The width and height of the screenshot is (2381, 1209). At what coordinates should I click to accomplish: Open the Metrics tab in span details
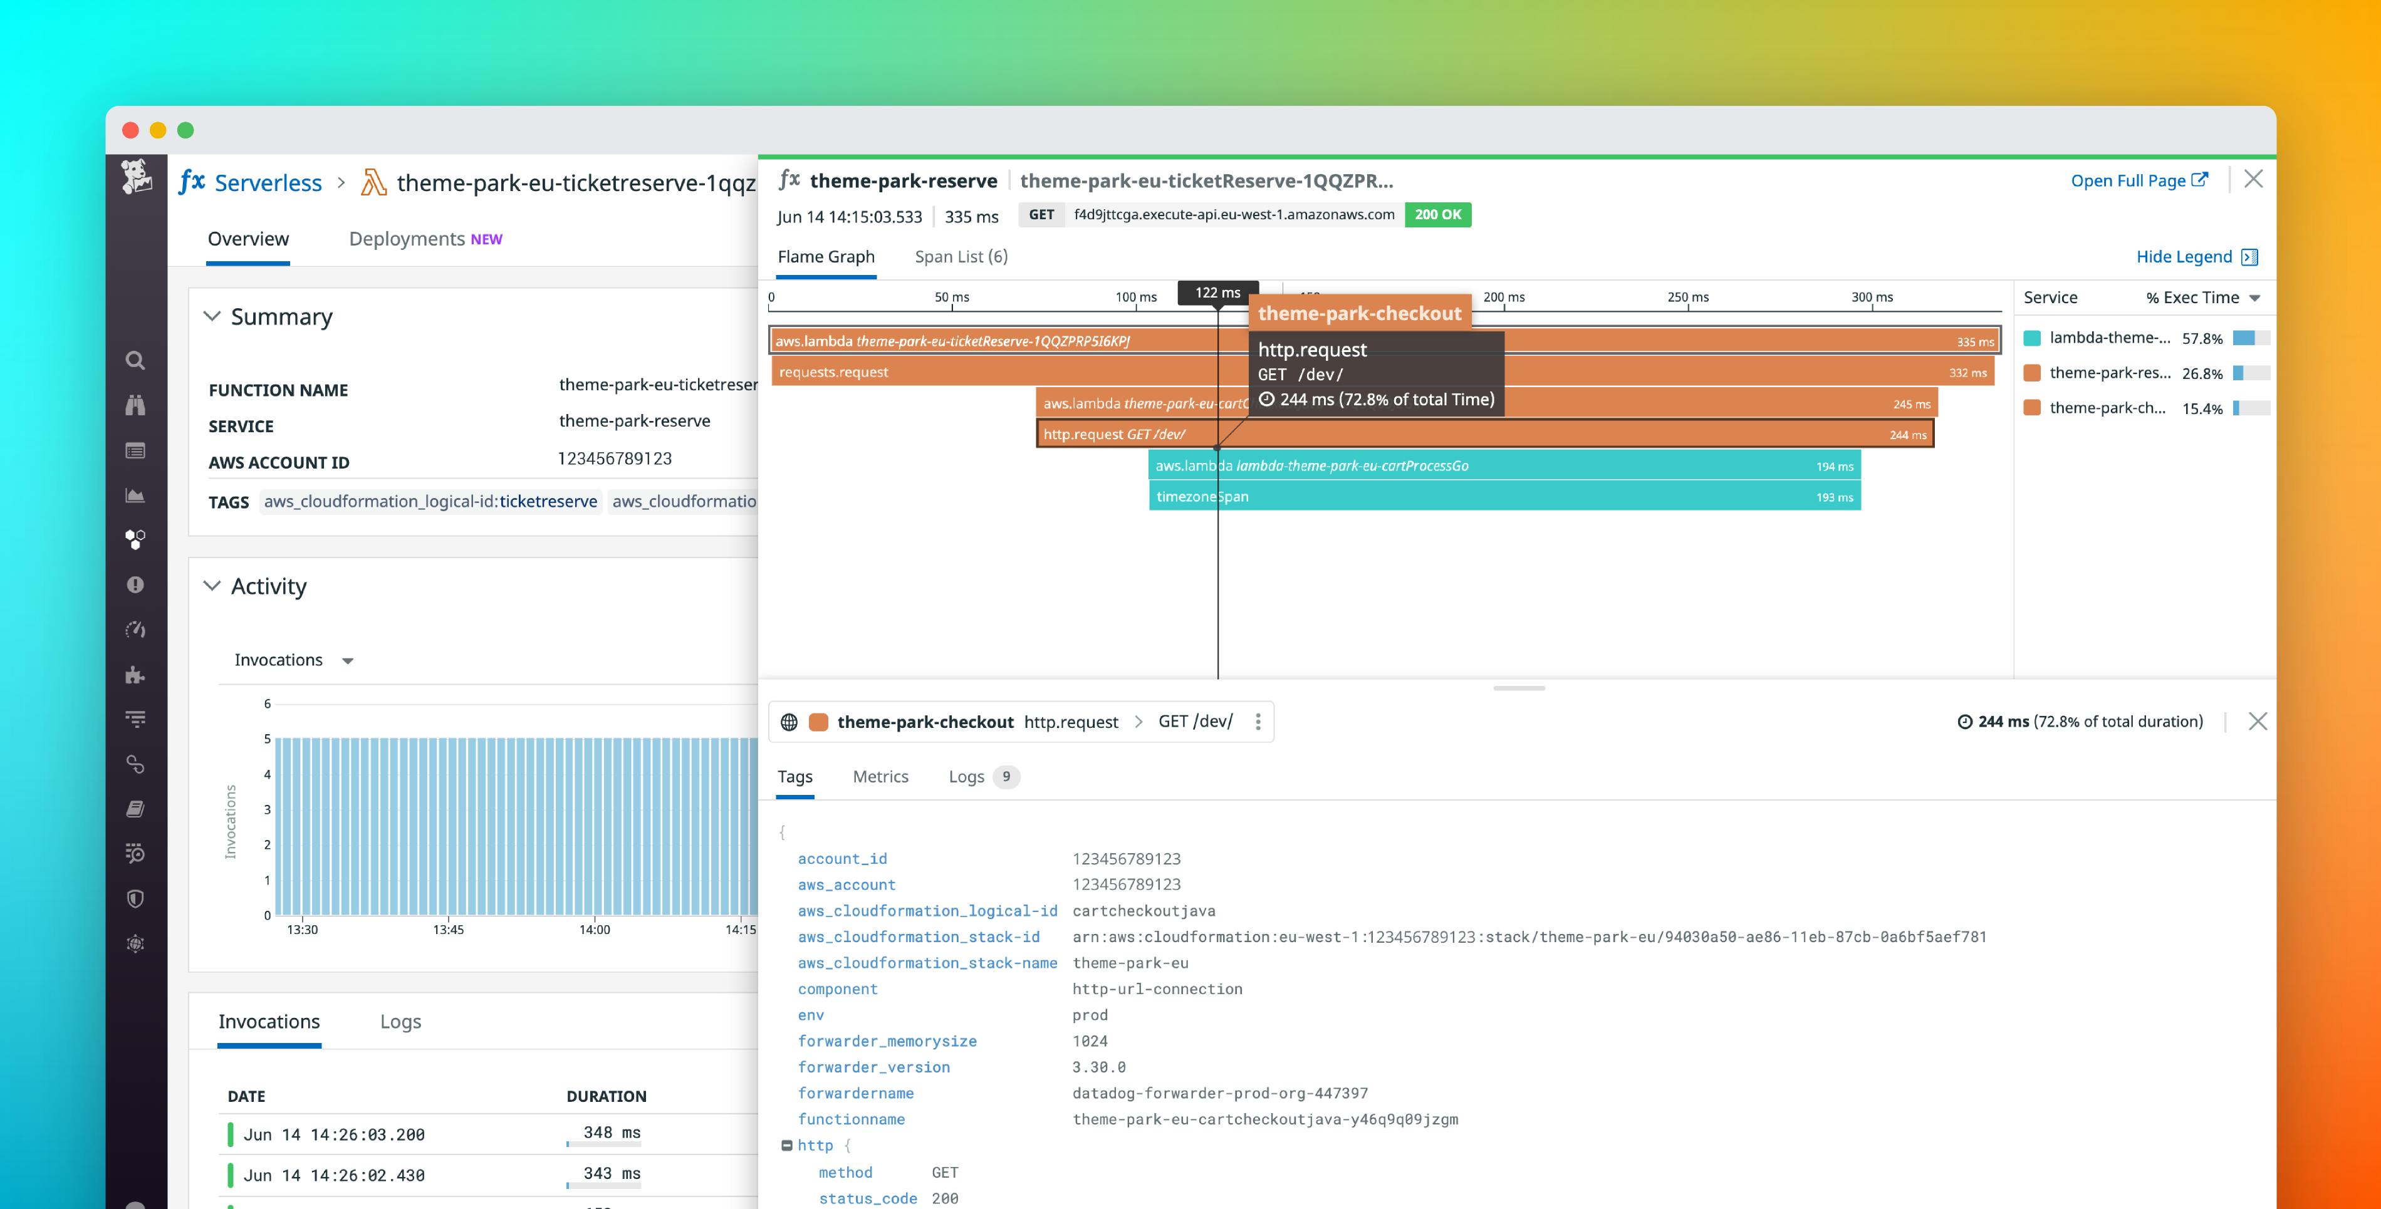point(880,776)
